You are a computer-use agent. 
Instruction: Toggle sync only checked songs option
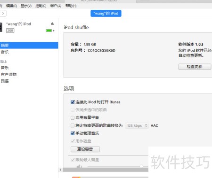[x=73, y=110]
